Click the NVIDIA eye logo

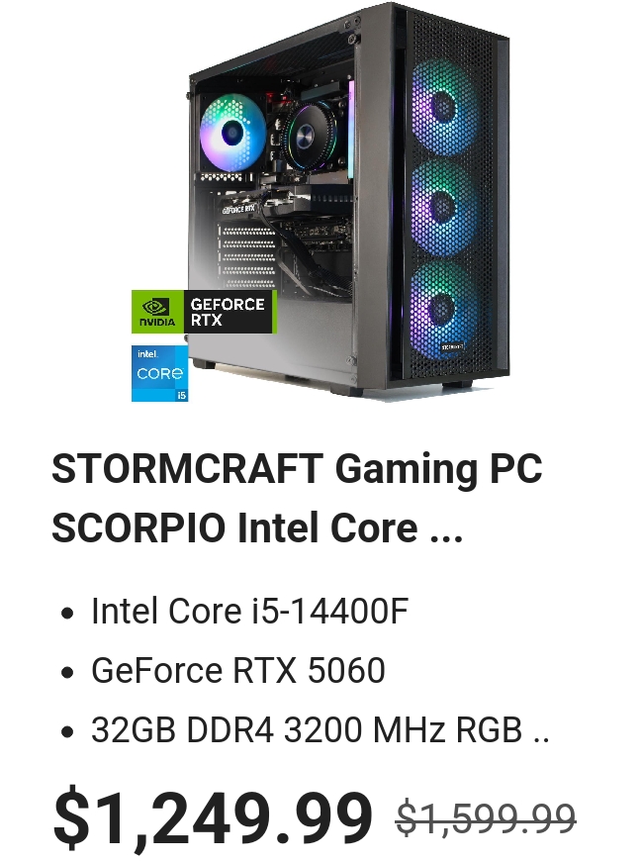155,307
